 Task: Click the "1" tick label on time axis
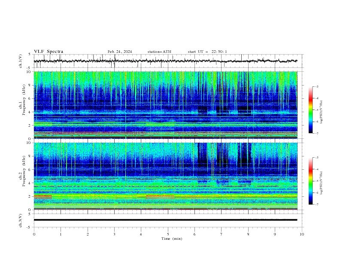61,234
